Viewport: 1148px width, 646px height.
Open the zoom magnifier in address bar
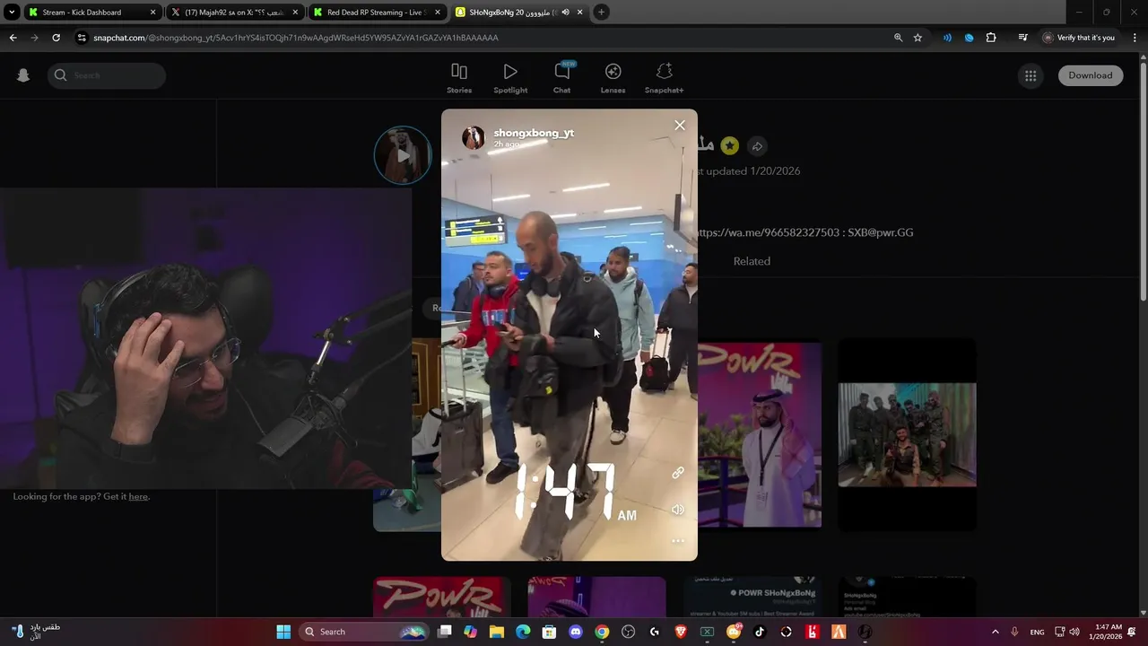(898, 38)
